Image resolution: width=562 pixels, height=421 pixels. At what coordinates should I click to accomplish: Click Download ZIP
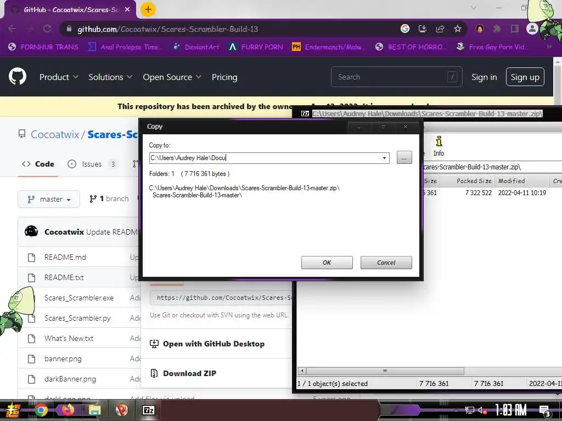[x=189, y=373]
